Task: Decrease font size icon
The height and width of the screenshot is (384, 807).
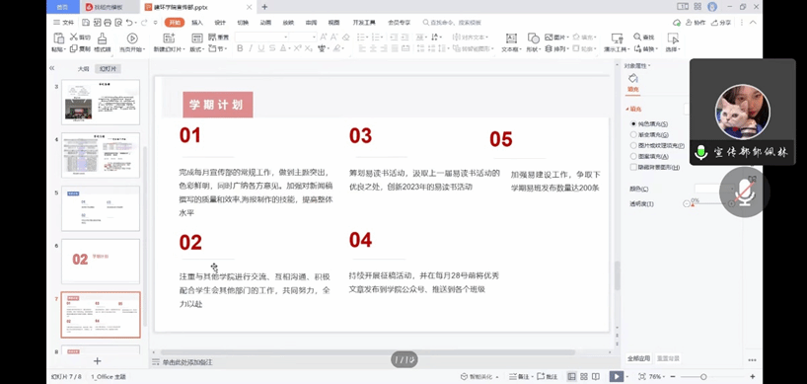Action: coord(334,38)
